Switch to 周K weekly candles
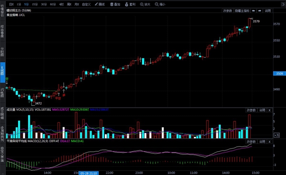 (x=69, y=4)
